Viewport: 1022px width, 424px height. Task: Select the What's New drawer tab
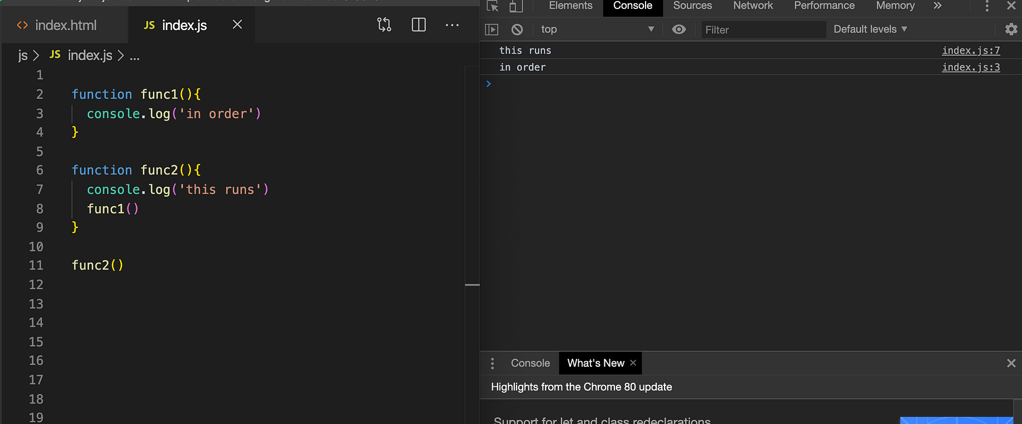pos(596,363)
